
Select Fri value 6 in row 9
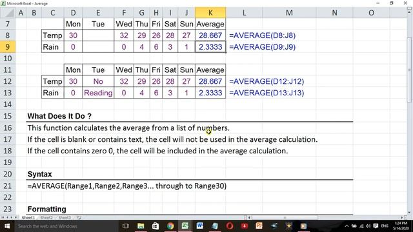pyautogui.click(x=156, y=47)
